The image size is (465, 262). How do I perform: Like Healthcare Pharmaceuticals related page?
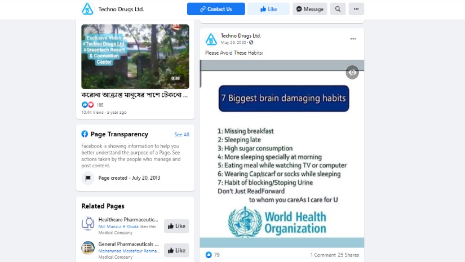[x=176, y=226]
